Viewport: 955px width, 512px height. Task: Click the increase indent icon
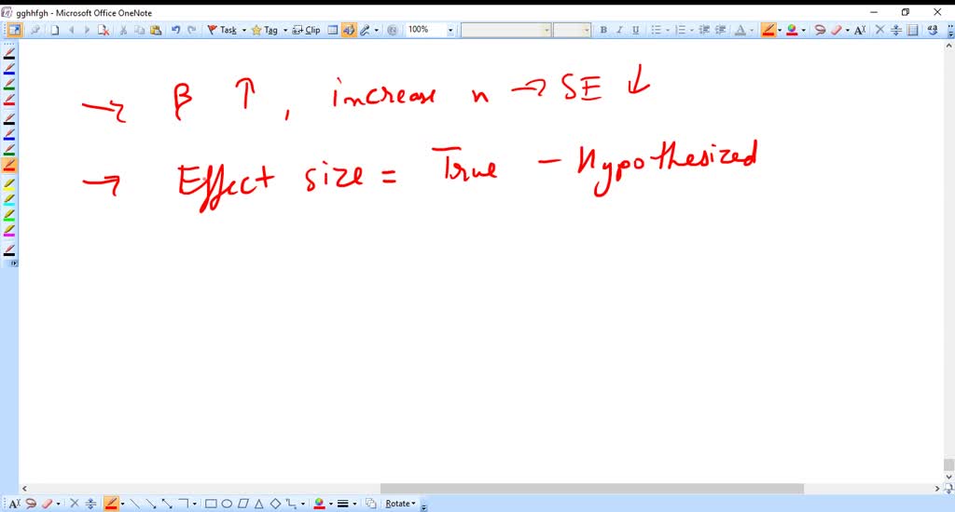[x=720, y=30]
